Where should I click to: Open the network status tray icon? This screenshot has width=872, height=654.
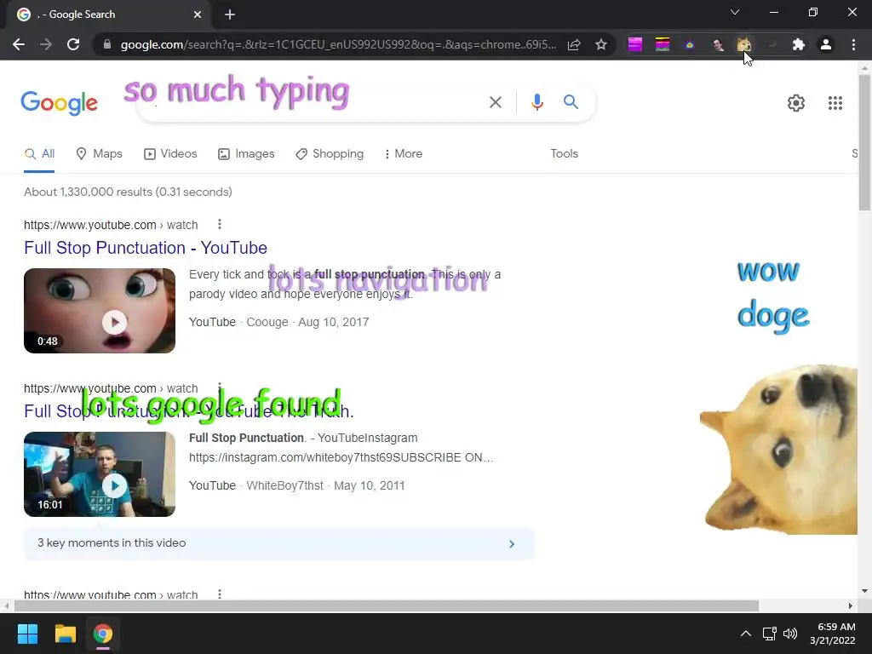tap(770, 634)
